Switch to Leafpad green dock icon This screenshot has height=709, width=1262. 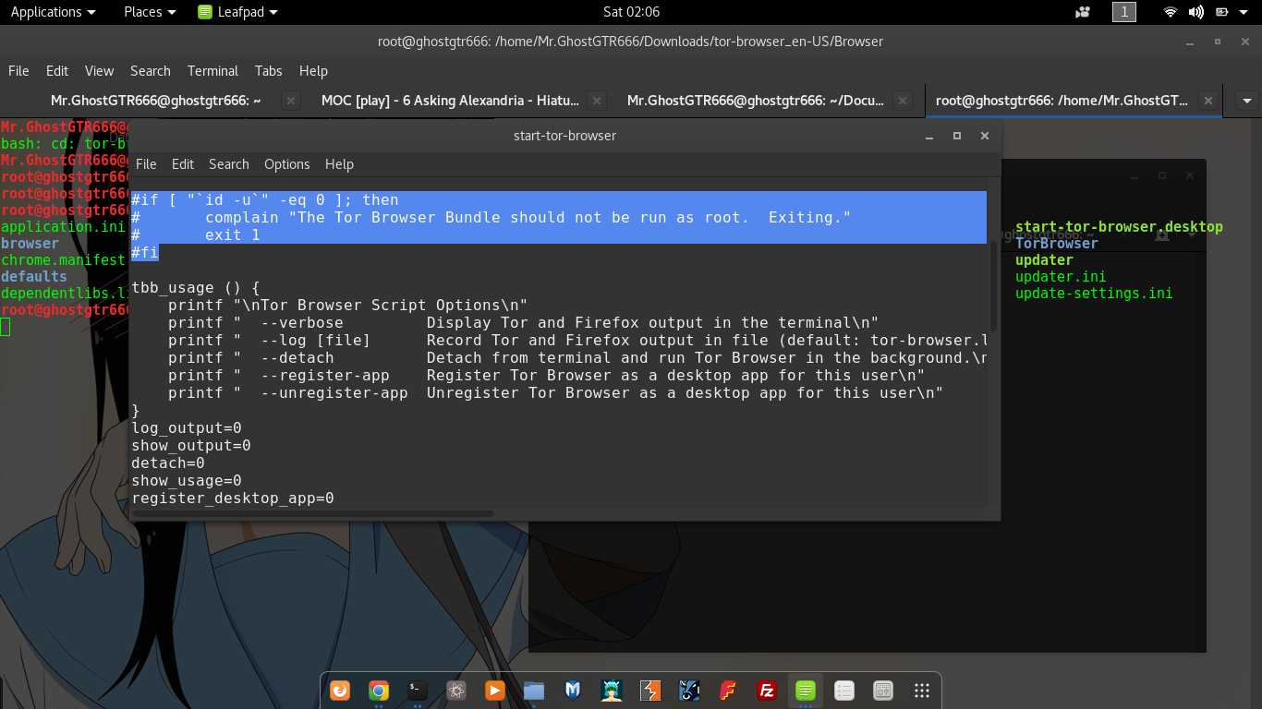(x=806, y=690)
